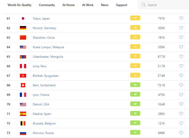Open the Support menu item
This screenshot has width=189, height=138.
coord(122,5)
